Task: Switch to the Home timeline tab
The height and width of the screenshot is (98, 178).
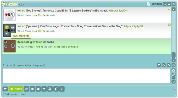Action: [x=16, y=89]
